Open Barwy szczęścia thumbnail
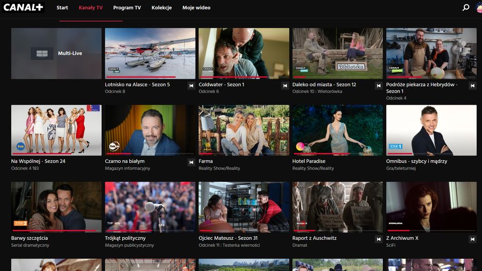This screenshot has height=271, width=482. (56, 207)
